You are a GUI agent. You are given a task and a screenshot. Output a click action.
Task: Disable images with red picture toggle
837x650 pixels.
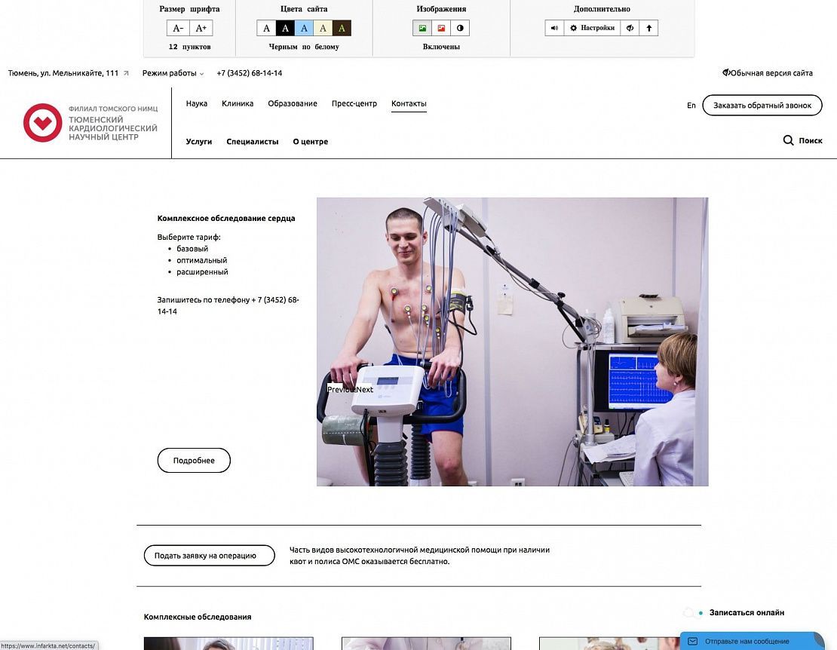click(441, 29)
